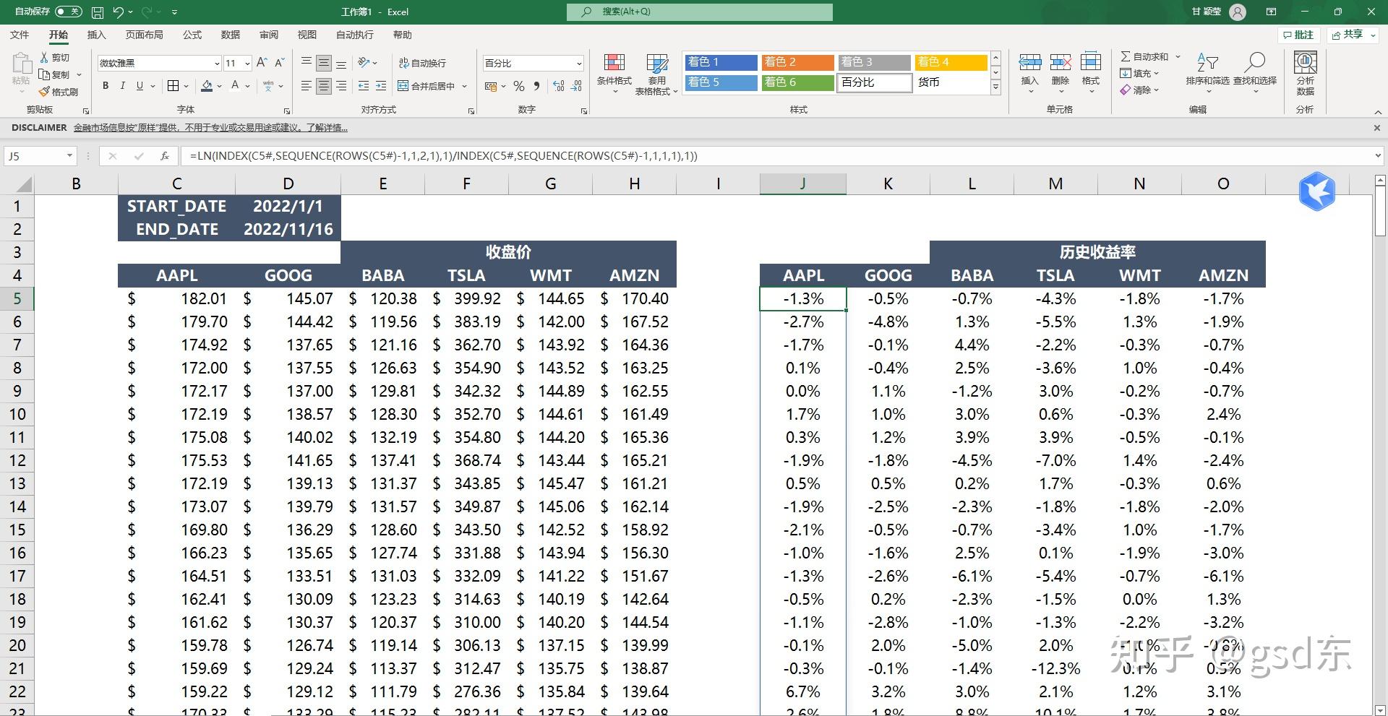
Task: Click the Save icon in the title bar
Action: (98, 12)
